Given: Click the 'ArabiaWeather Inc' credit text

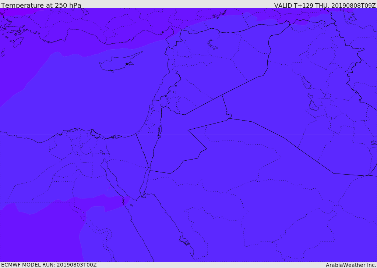Looking at the screenshot, I should (x=351, y=265).
